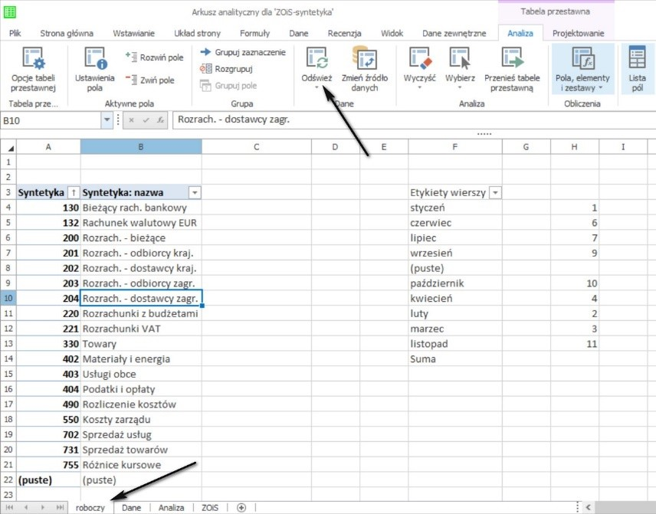Click formula bar with Rozrach. - dostawcy zagr.

[412, 120]
